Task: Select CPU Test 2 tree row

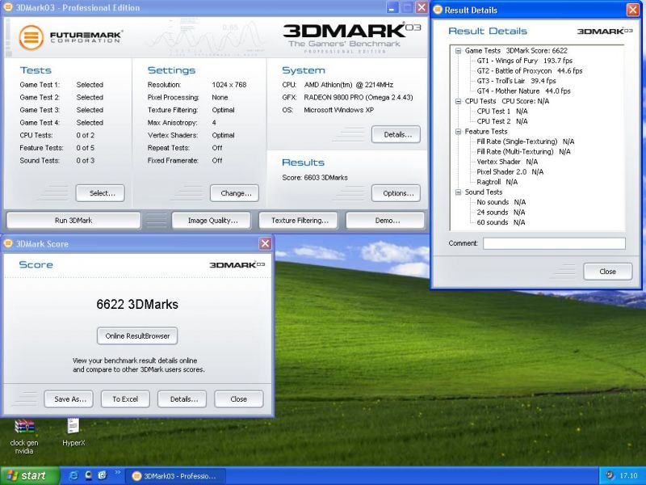Action: (501, 121)
